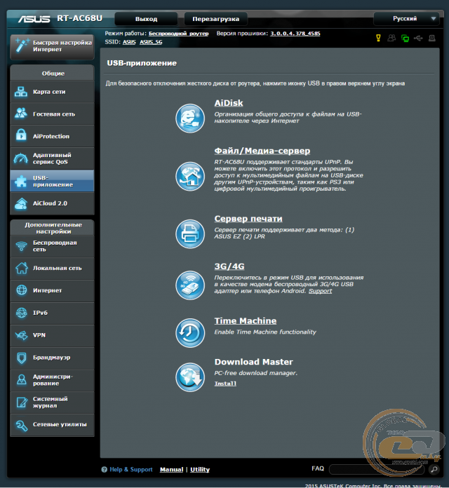Click the Выход logout button

tap(146, 19)
